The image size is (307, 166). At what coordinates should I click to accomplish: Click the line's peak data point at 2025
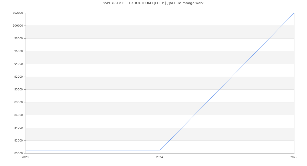coord(294,13)
